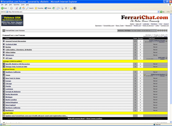Viewport: 172px width, 126px height.
Task: Click the forum status icon beside Chicago
Action: [4, 84]
